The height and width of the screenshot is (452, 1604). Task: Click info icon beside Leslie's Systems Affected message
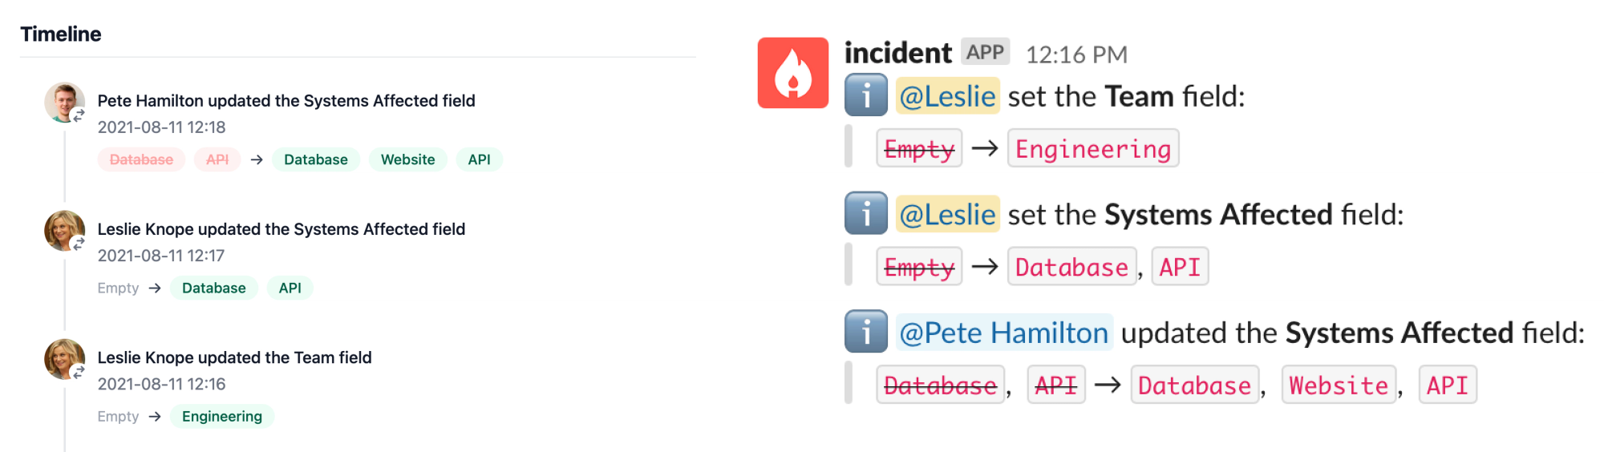point(866,213)
